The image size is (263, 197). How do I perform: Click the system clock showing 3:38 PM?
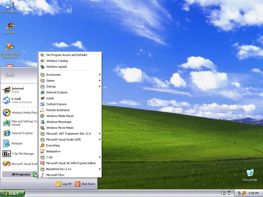click(253, 193)
